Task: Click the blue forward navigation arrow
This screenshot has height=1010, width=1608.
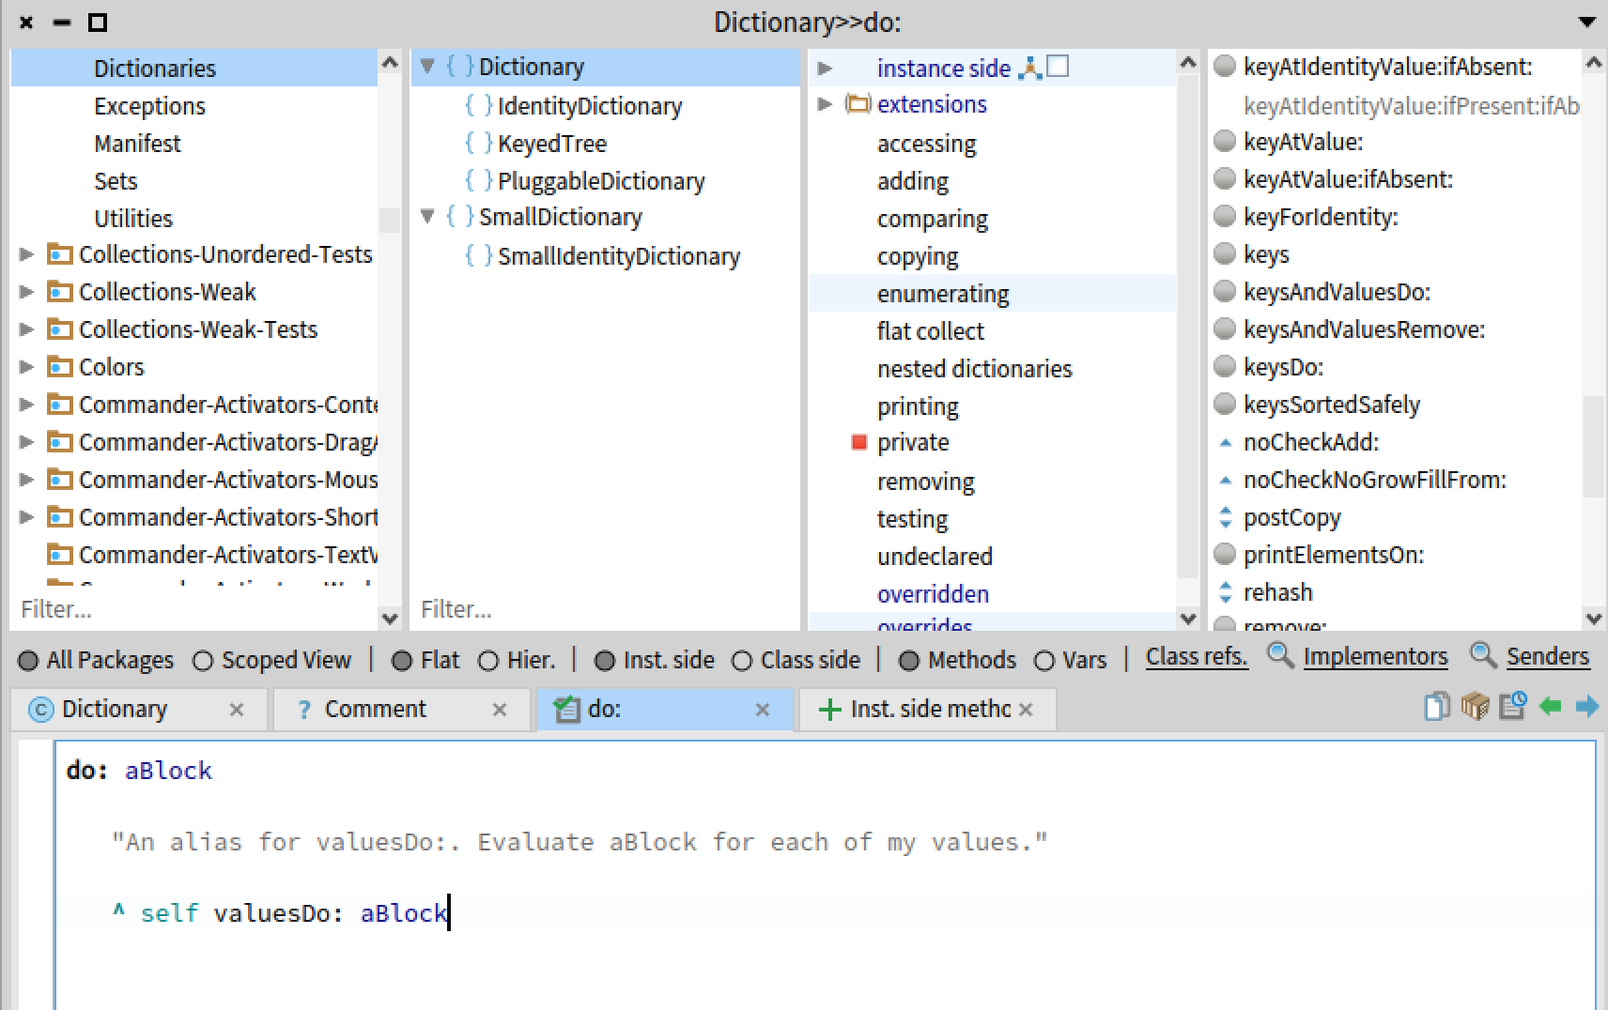Action: pyautogui.click(x=1586, y=707)
